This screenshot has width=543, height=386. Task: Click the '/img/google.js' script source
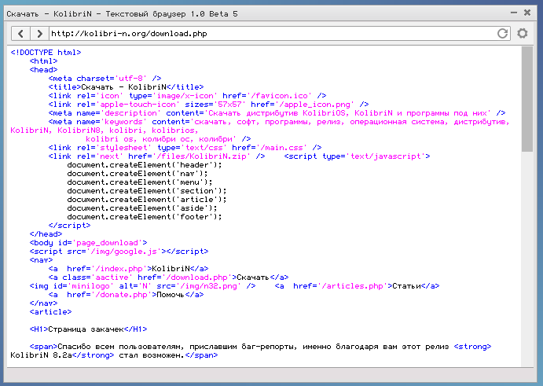[x=123, y=252]
